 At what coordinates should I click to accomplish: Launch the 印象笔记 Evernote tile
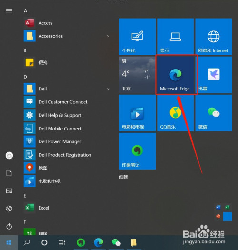[x=137, y=151]
